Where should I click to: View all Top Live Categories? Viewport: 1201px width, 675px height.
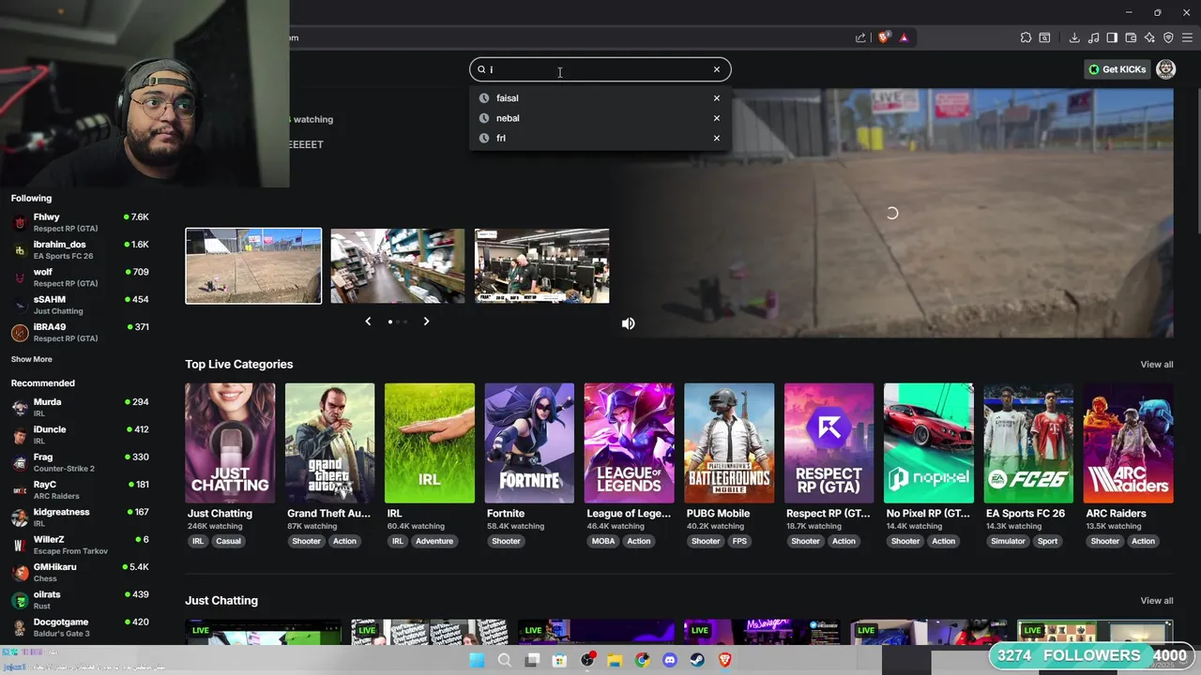[x=1157, y=365]
